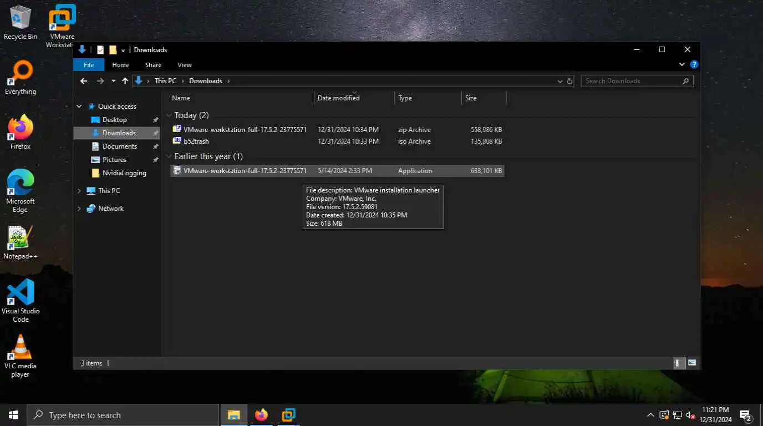Select Downloads in the navigation pane

coord(119,133)
